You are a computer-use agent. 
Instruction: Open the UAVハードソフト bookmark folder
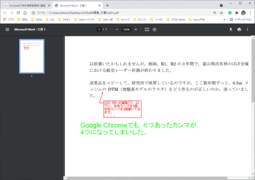(84, 20)
